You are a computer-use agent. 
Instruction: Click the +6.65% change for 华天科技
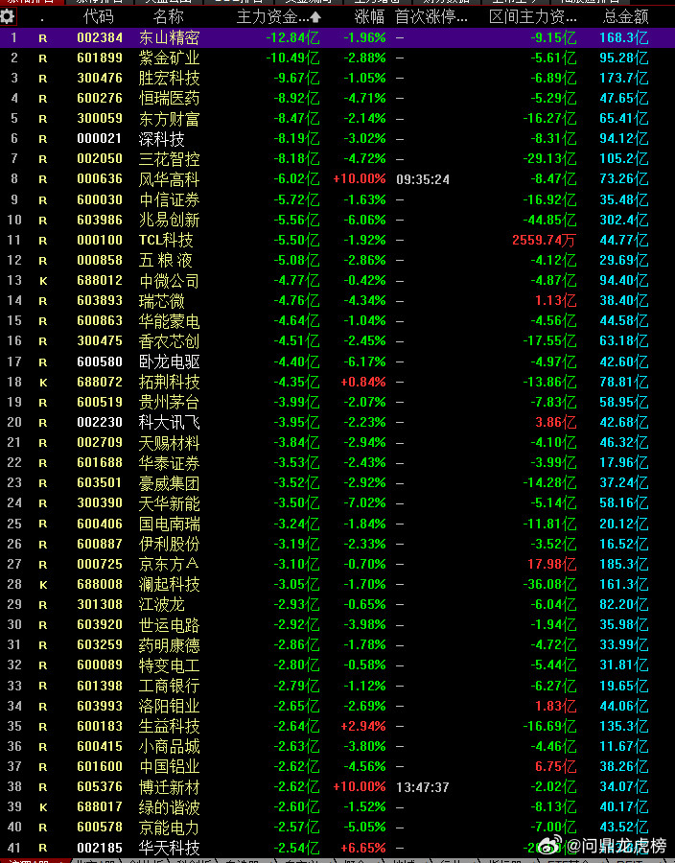pos(363,849)
